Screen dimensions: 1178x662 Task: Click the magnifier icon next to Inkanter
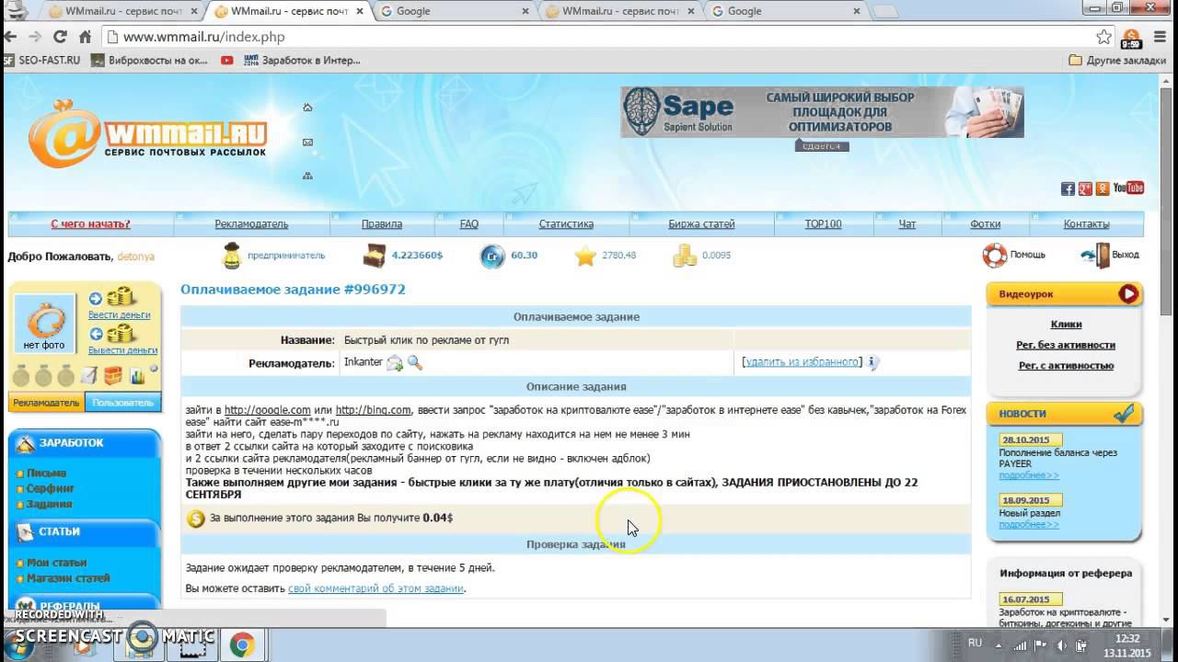point(415,363)
